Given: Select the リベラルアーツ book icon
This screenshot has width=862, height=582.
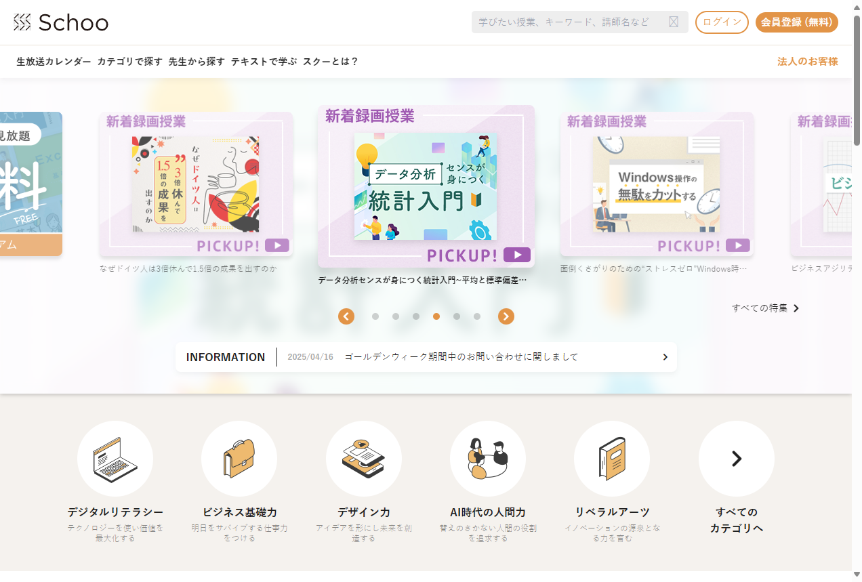Looking at the screenshot, I should tap(612, 459).
